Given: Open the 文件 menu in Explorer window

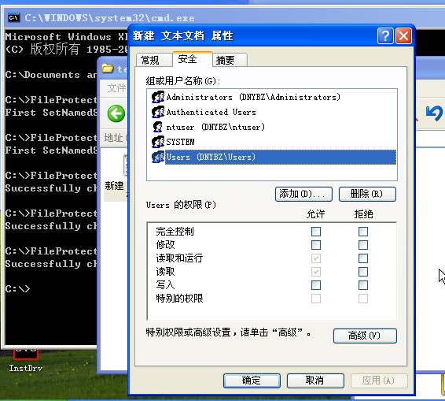Looking at the screenshot, I should tap(116, 88).
